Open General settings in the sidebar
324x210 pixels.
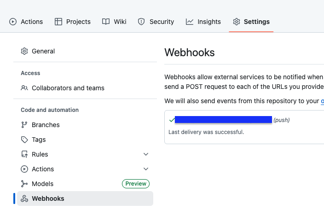click(43, 51)
